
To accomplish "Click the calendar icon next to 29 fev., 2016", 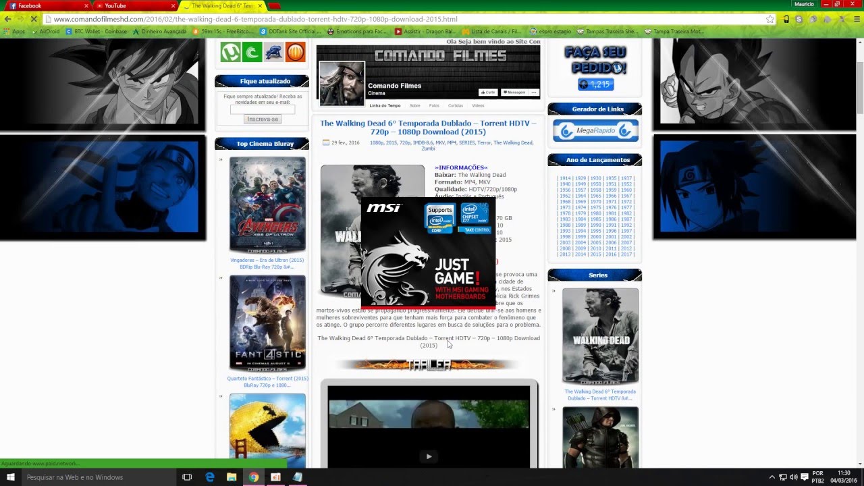I will [x=326, y=142].
